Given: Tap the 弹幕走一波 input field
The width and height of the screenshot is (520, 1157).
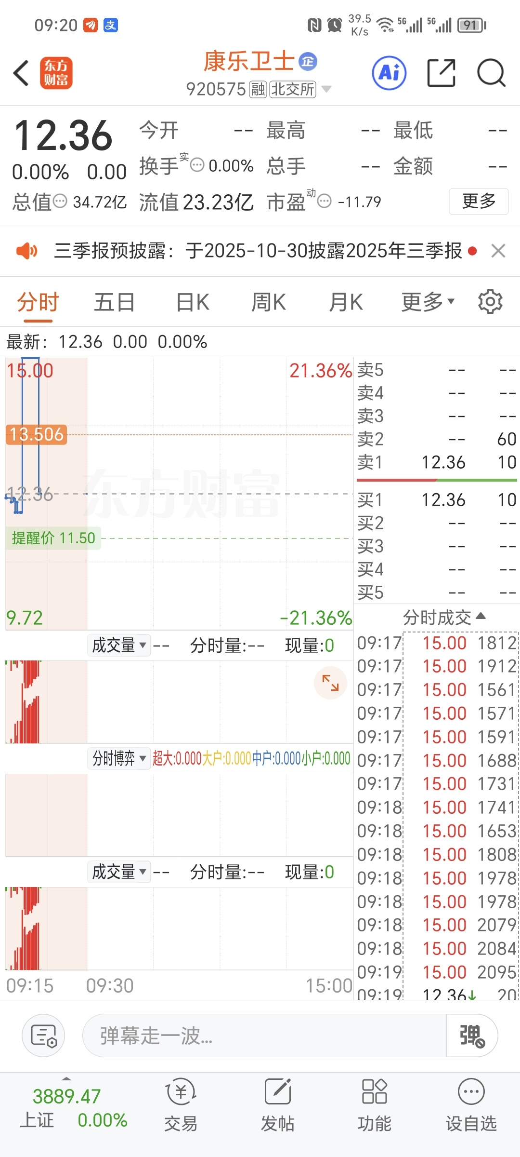Looking at the screenshot, I should [x=265, y=1036].
